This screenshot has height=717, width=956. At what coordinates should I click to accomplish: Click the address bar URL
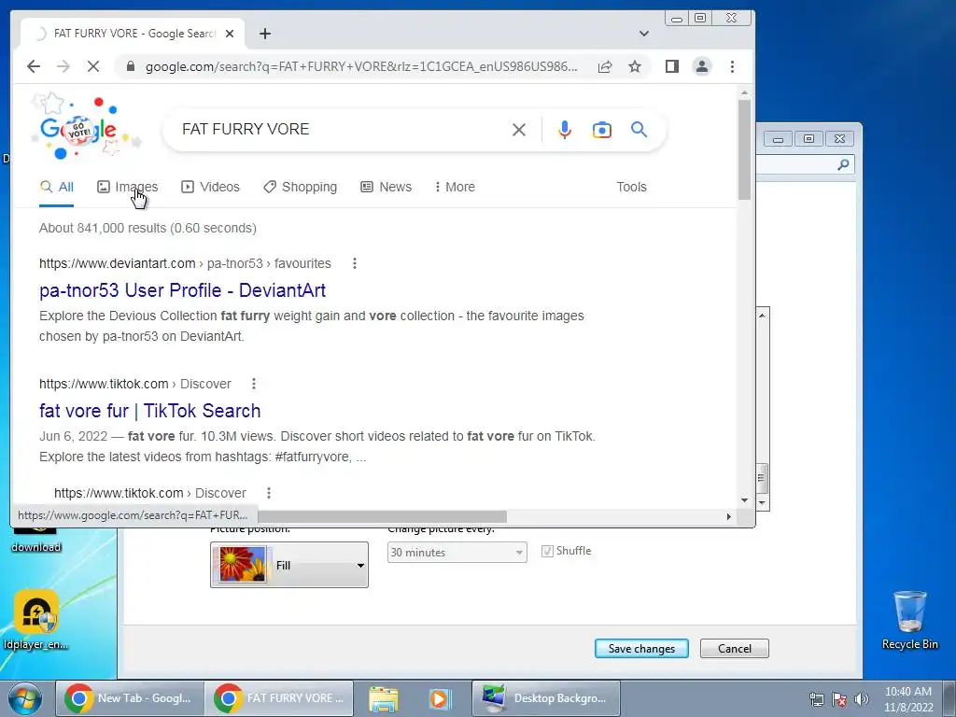[361, 66]
